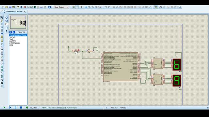The image size is (209, 117).
Task: Click the horizontal X-mirror flip icon
Action: point(7,28)
